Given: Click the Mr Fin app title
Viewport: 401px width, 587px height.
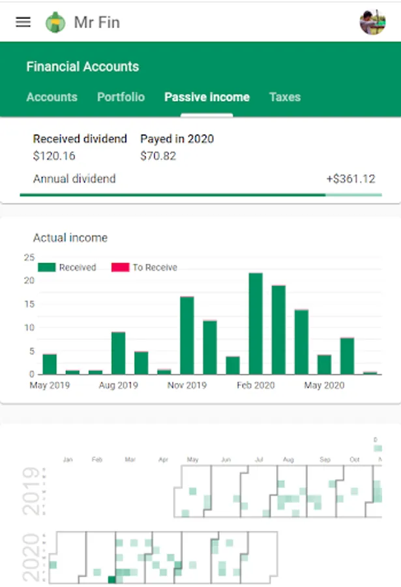Looking at the screenshot, I should tap(97, 23).
